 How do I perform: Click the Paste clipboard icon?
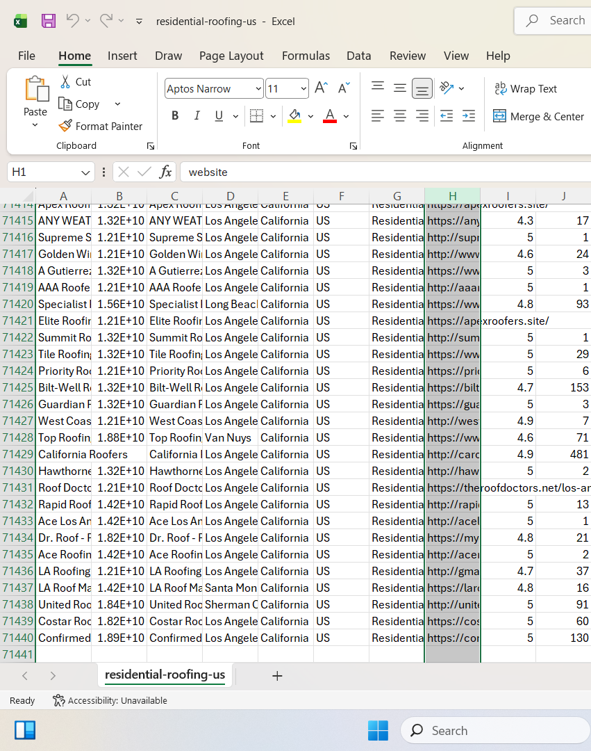[x=37, y=88]
